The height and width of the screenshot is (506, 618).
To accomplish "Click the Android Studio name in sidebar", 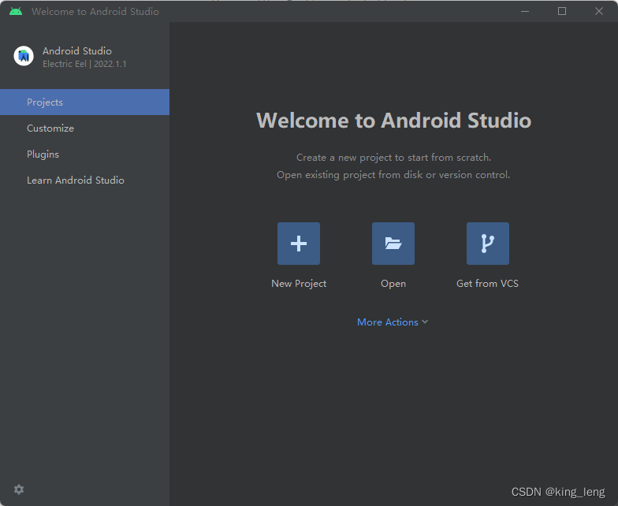I will [77, 50].
